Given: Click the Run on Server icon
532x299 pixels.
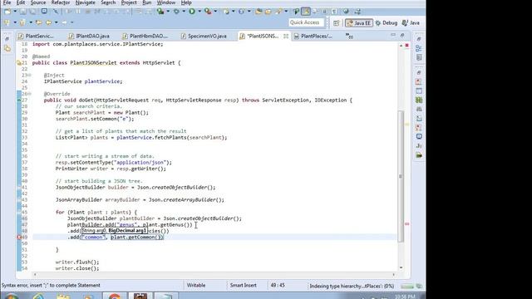Looking at the screenshot, I should [160, 12].
